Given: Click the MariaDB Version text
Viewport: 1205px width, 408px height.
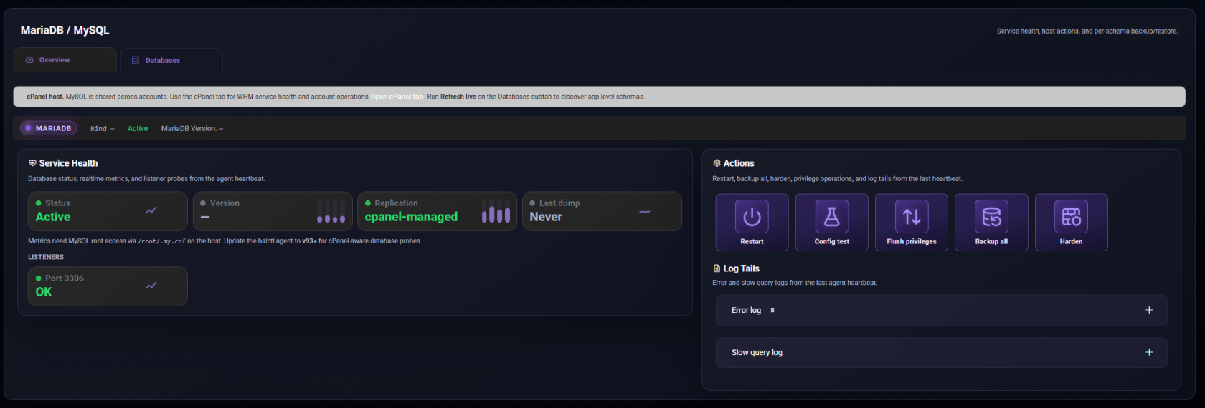Looking at the screenshot, I should (192, 129).
